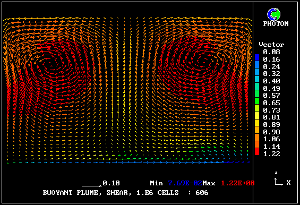Image resolution: width=300 pixels, height=205 pixels.
Task: Click legend value 0.57
Action: pyautogui.click(x=271, y=95)
